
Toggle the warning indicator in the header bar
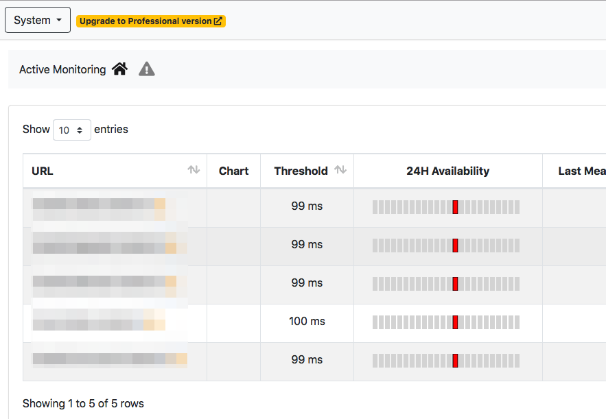point(146,69)
